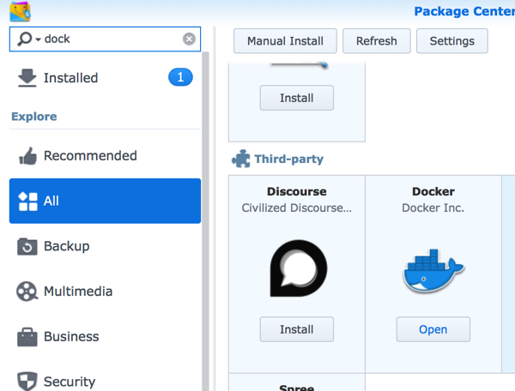The width and height of the screenshot is (515, 391).
Task: Click the Package Center app icon
Action: 17,11
